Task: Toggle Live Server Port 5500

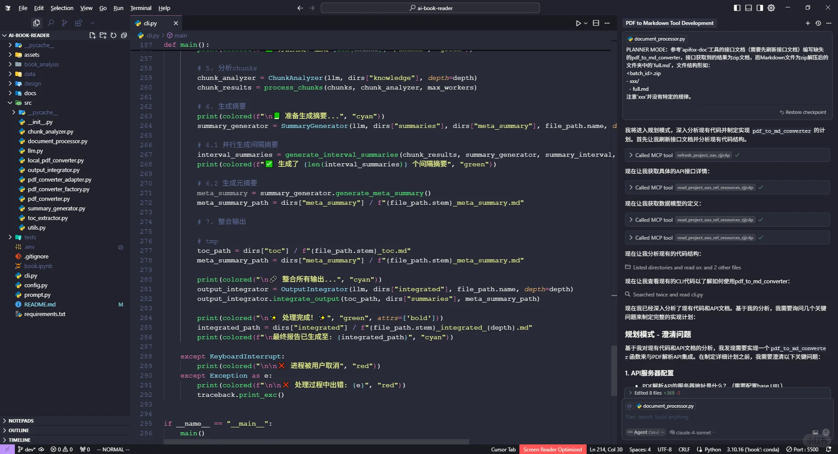Action: point(802,449)
